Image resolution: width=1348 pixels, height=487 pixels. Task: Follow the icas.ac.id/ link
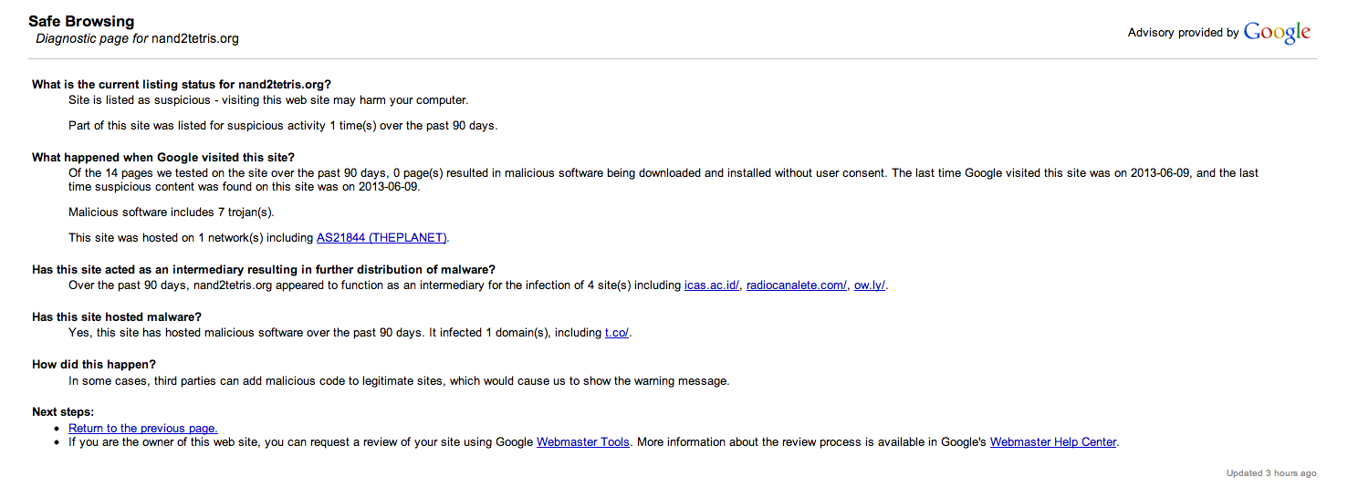click(x=711, y=285)
